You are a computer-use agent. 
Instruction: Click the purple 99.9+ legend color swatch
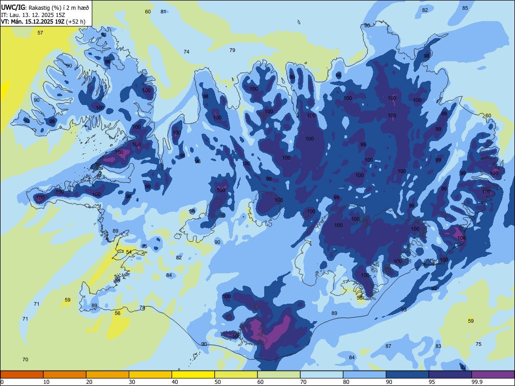pyautogui.click(x=493, y=375)
